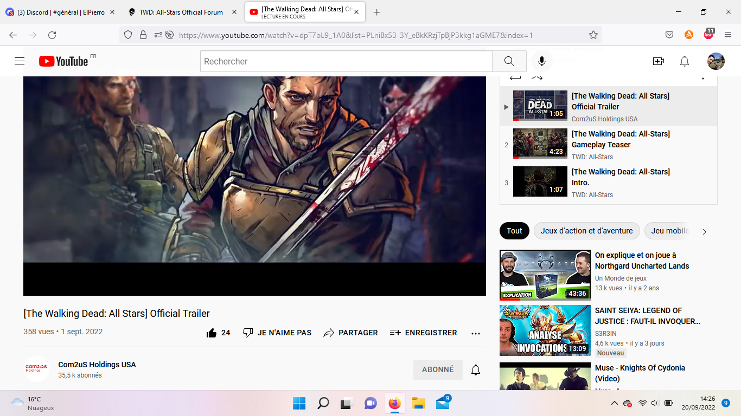
Task: Click the magnifying glass search button
Action: pyautogui.click(x=509, y=61)
